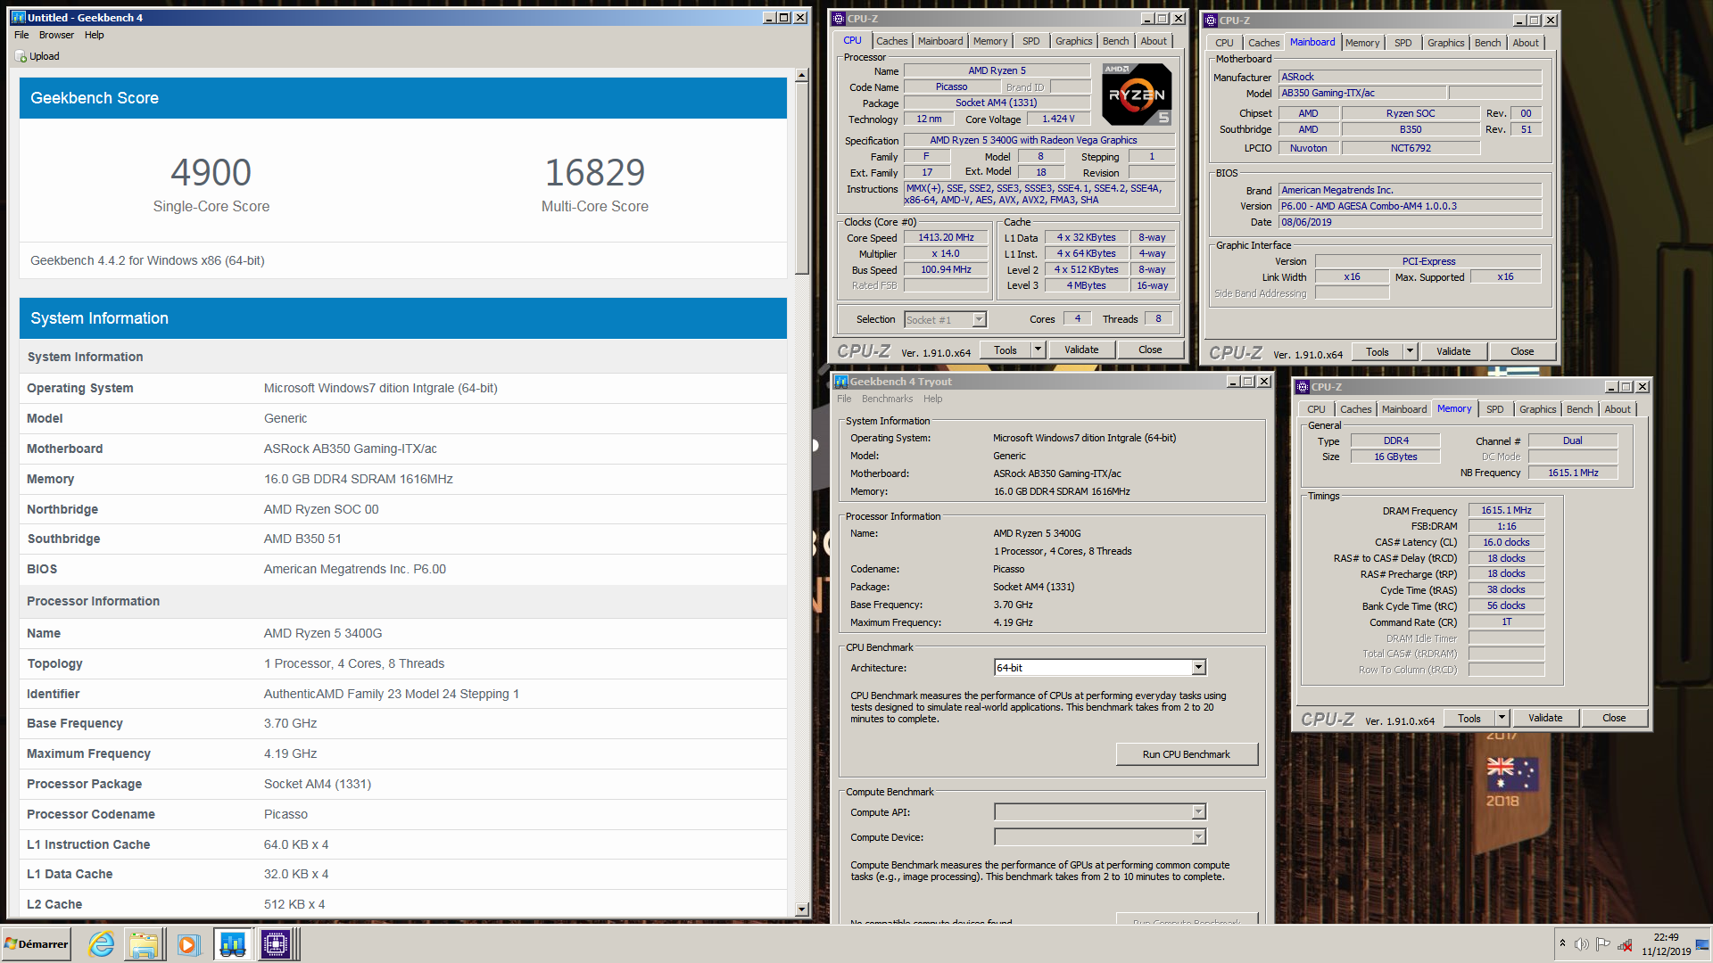
Task: Open the Tools dropdown arrow in CPU-Z CPU window
Action: tap(1039, 350)
